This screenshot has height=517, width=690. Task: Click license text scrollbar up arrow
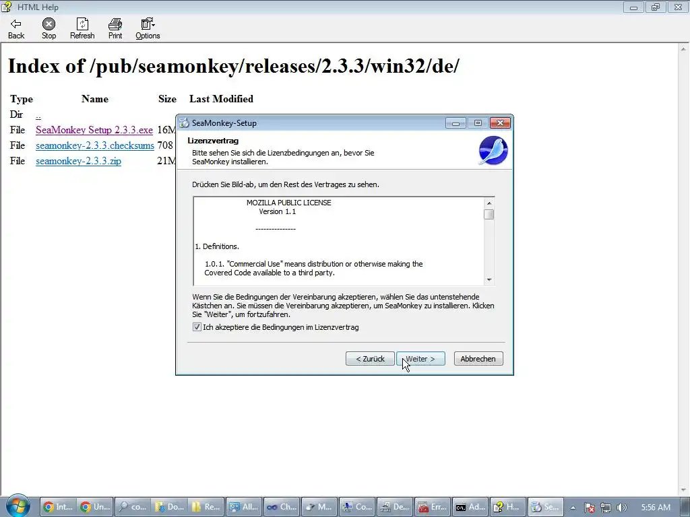click(x=489, y=203)
